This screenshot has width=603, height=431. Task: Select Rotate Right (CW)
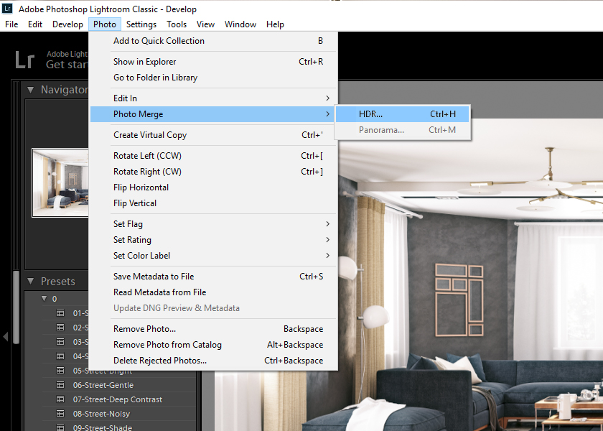213,172
